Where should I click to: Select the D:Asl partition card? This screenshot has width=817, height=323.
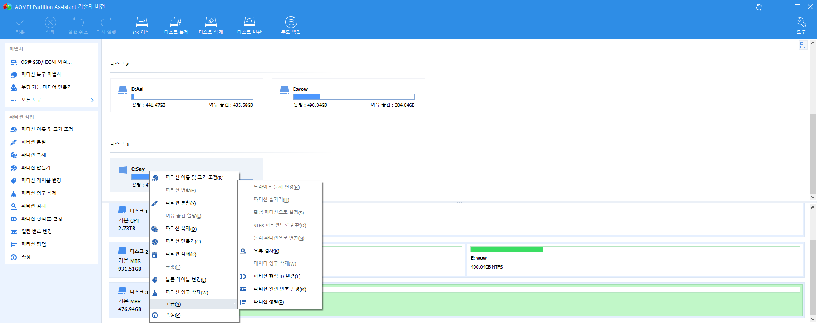pos(186,95)
